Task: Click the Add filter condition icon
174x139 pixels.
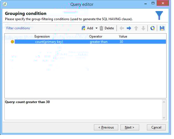Action: pyautogui.click(x=83, y=28)
